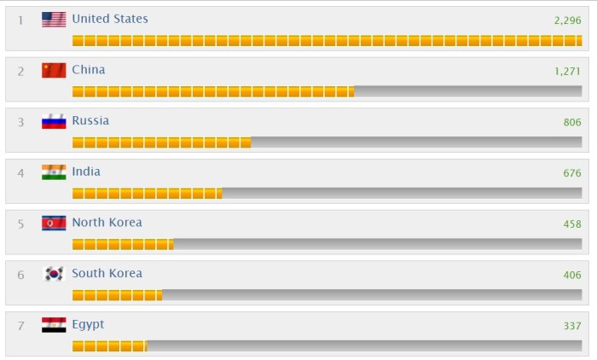Click the 2,296 value for United States

[x=566, y=20]
